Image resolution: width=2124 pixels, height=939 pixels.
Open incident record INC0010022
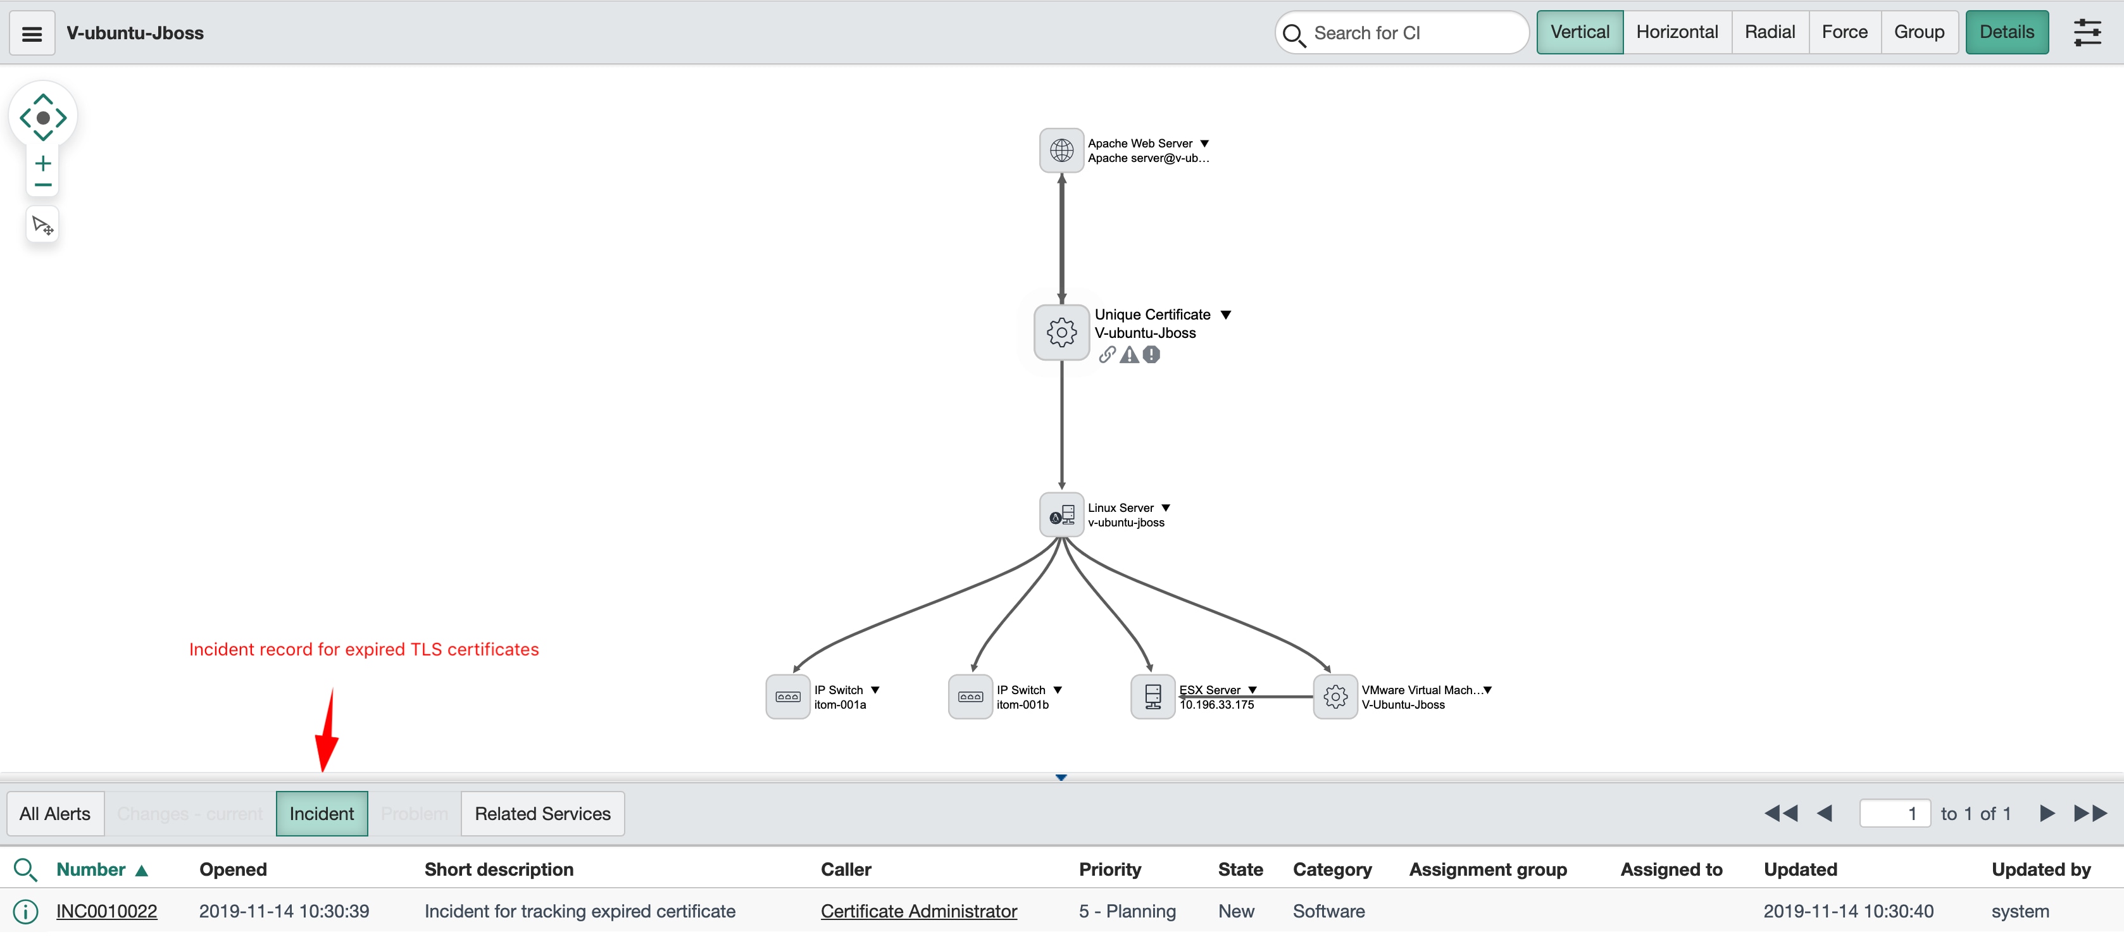pos(106,911)
